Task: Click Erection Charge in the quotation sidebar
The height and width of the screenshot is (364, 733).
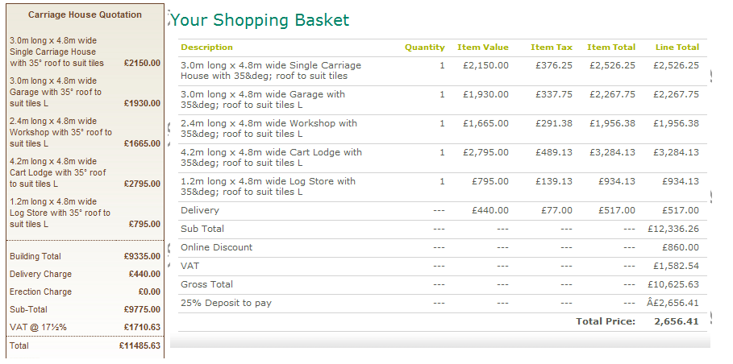Action: pos(40,292)
